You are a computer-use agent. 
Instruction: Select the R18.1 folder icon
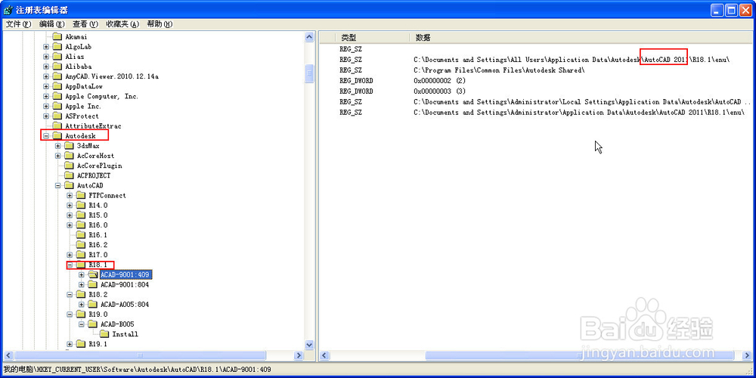click(x=81, y=265)
